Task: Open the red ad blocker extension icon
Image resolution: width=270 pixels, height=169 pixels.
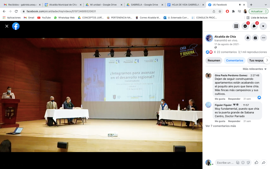Action: tap(227, 11)
